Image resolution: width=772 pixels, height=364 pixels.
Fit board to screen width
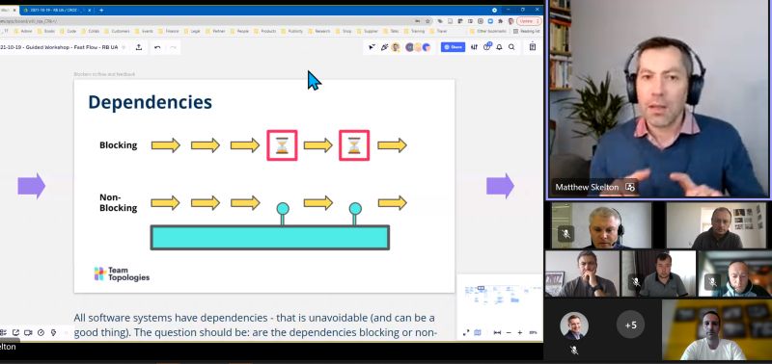pos(497,332)
